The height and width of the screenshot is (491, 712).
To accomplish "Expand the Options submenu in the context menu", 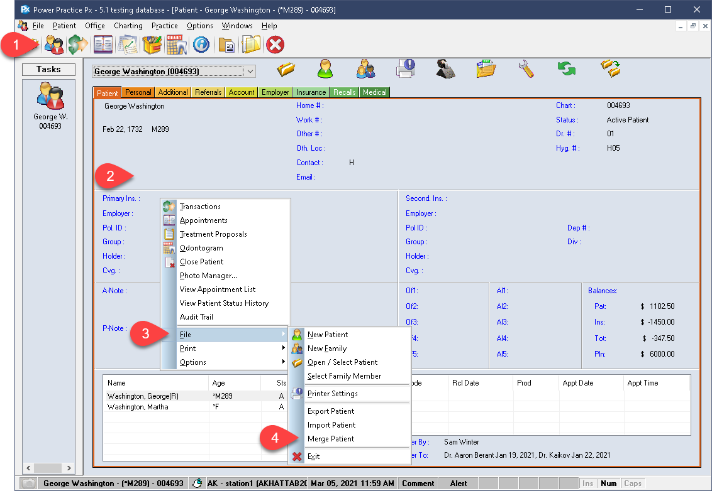I will [226, 362].
